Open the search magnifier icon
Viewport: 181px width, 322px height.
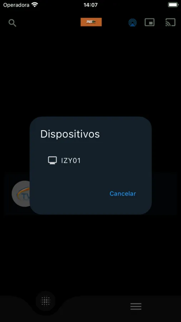[x=12, y=23]
